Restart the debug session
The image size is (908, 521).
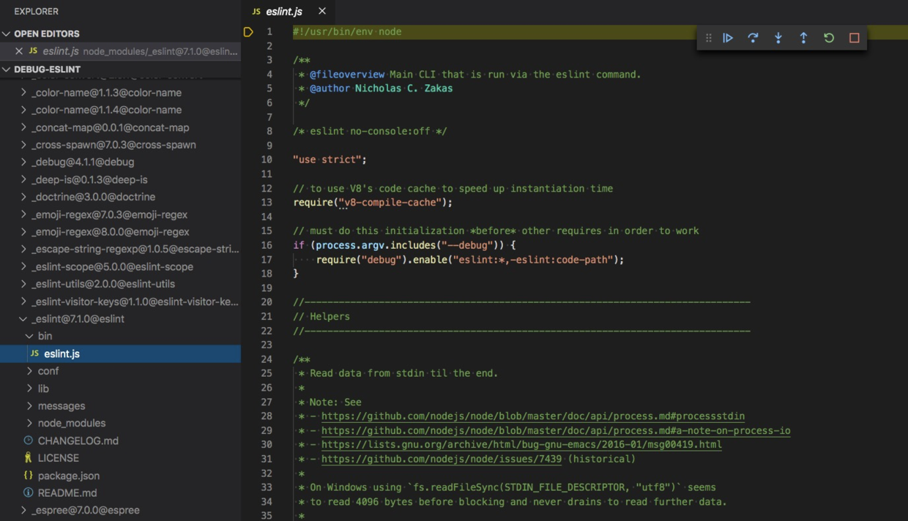[x=828, y=37]
